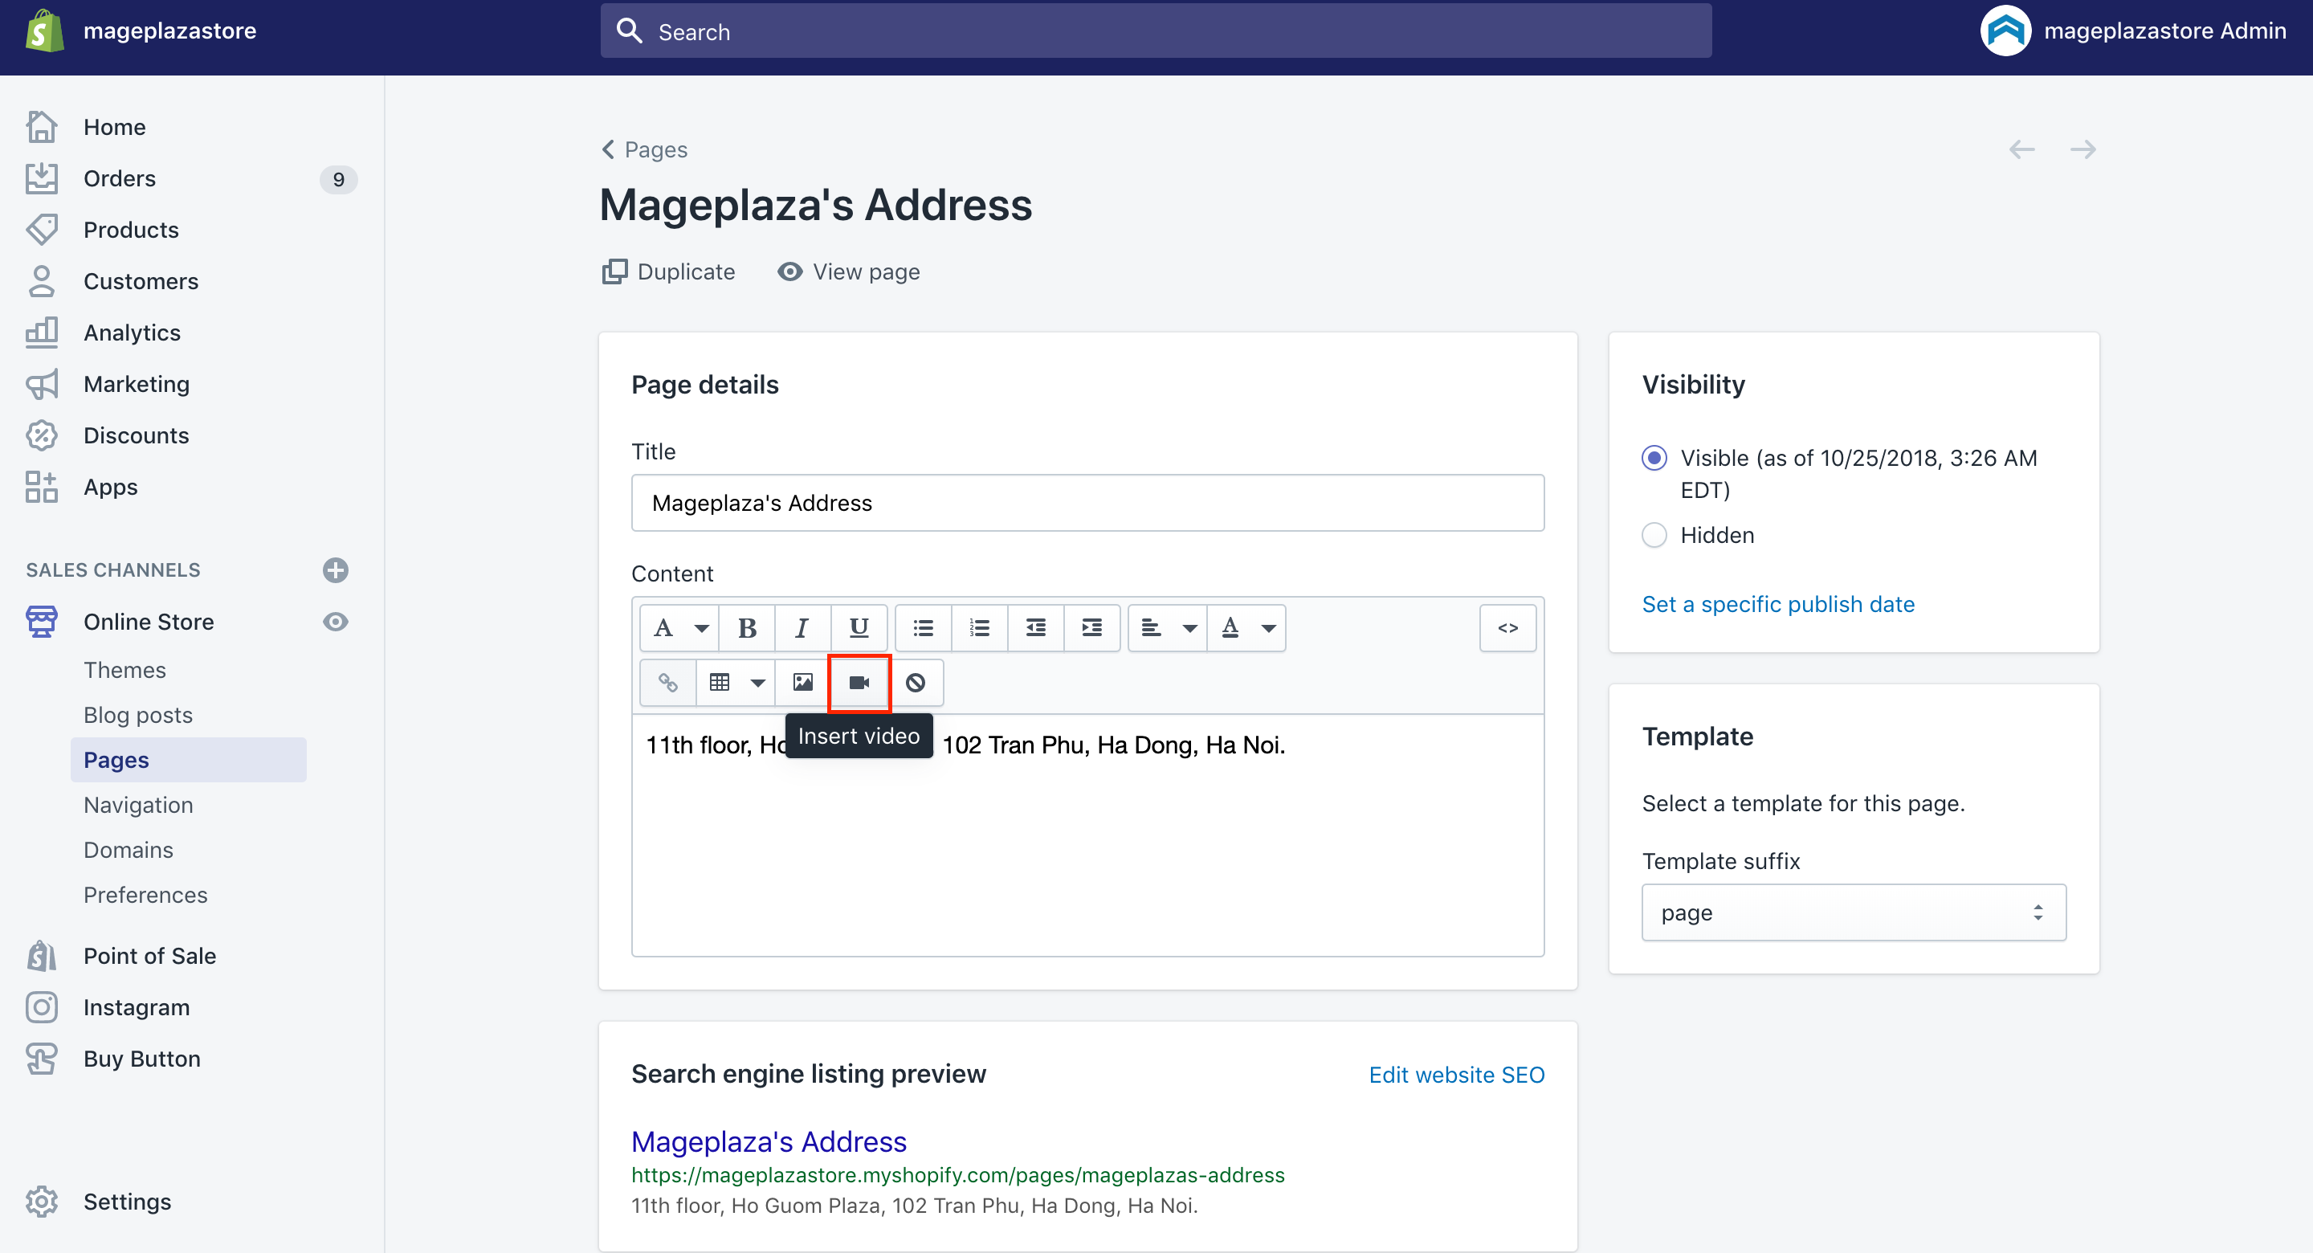The image size is (2313, 1253).
Task: Open Settings gear in sidebar
Action: (x=41, y=1201)
